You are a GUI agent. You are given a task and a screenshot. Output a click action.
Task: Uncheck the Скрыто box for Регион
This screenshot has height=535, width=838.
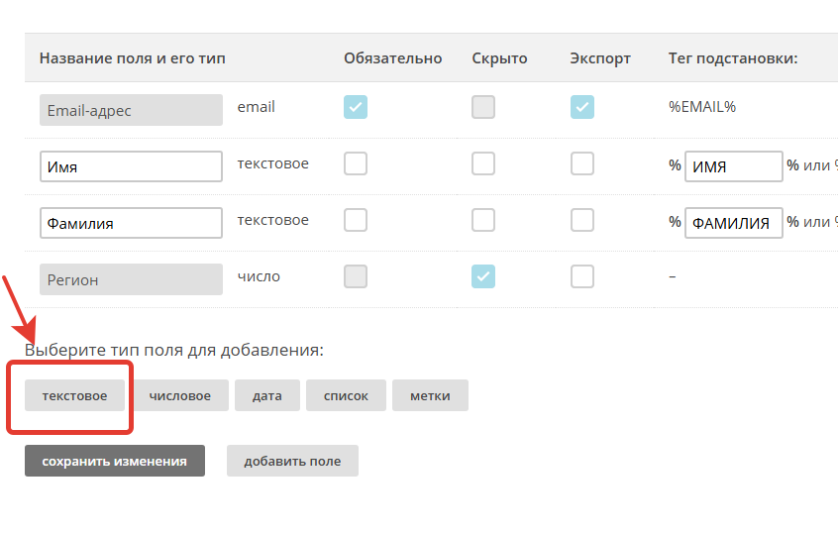(x=483, y=276)
